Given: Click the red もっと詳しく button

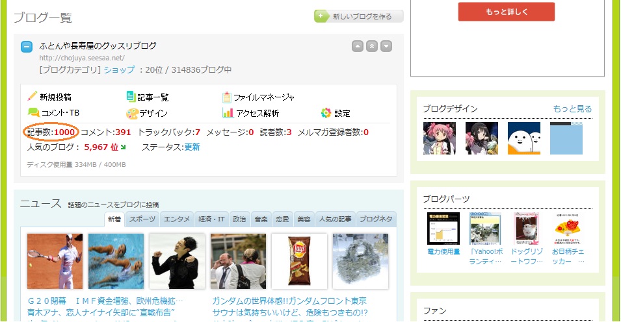Looking at the screenshot, I should click(506, 12).
